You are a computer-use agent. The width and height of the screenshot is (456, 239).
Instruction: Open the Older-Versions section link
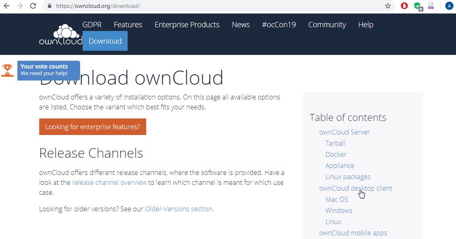click(x=179, y=209)
